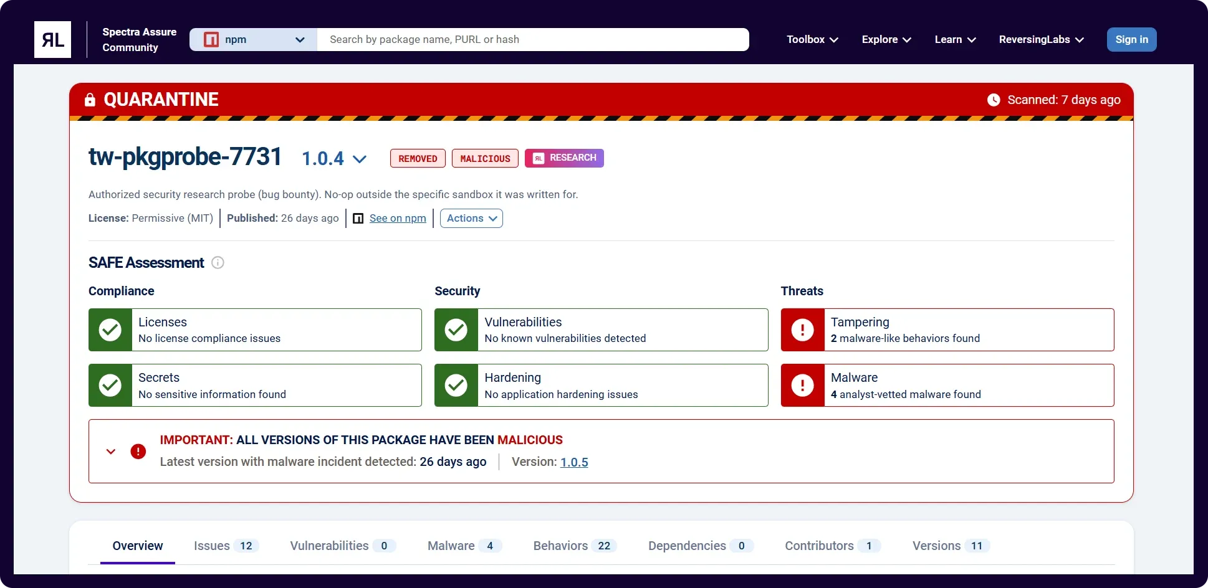Open the version 1.0.4 selector
Viewport: 1208px width, 588px height.
point(334,159)
